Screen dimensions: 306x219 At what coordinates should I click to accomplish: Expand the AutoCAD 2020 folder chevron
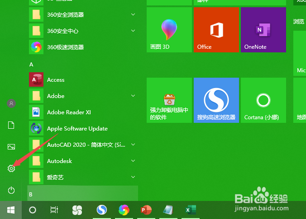click(133, 144)
